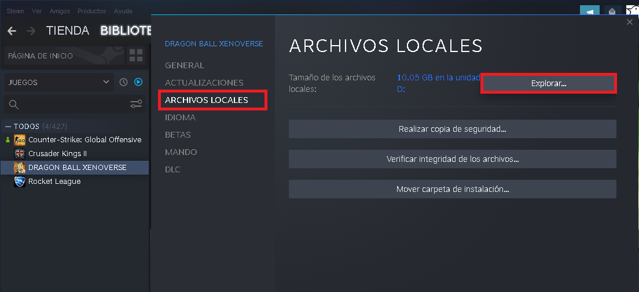Open the Productos menu
Viewport: 639px width, 292px height.
pos(91,11)
